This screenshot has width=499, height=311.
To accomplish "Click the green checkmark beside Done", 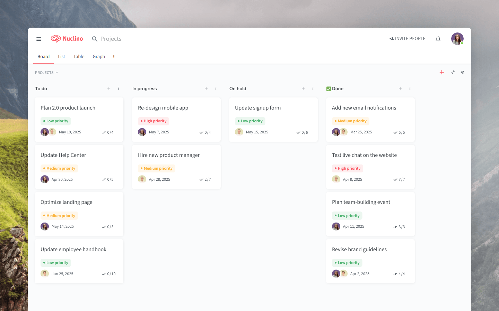I will coord(329,89).
